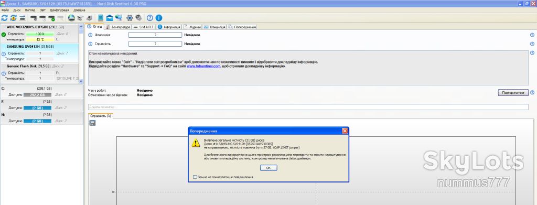The height and width of the screenshot is (205, 537).
Task: Close the Попередження dialog with X
Action: [345, 131]
